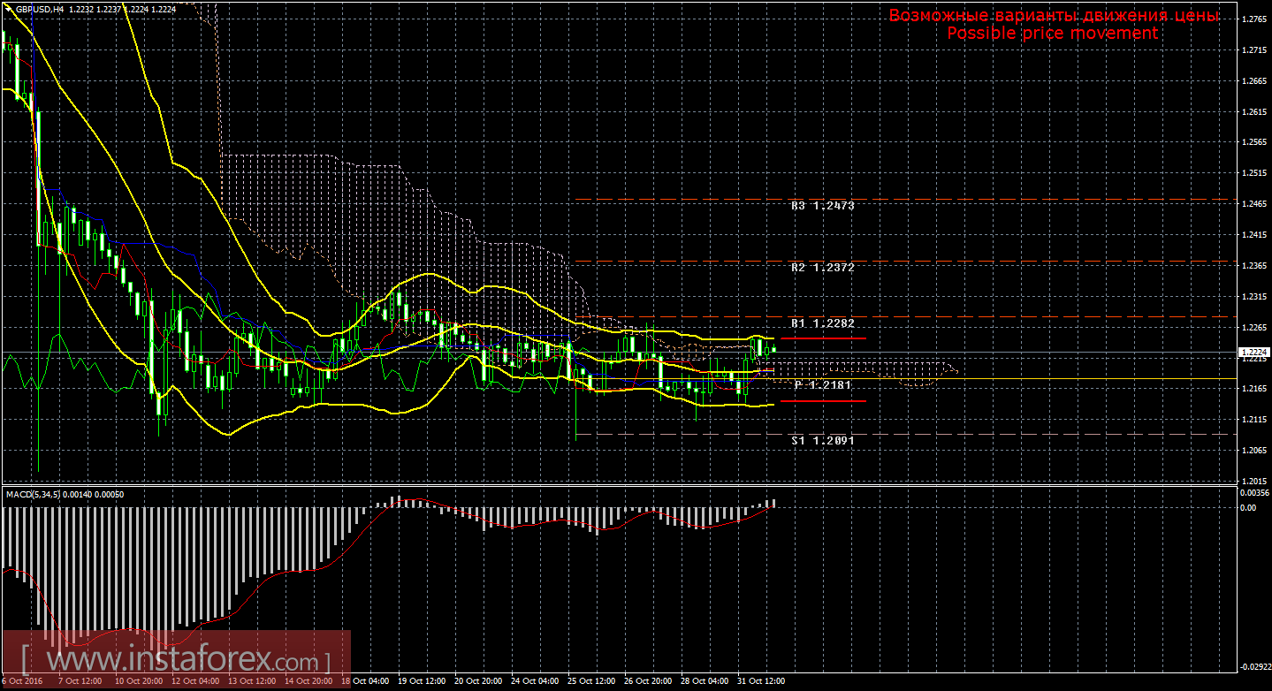Click the P 1.2181 pivot label

[x=822, y=385]
